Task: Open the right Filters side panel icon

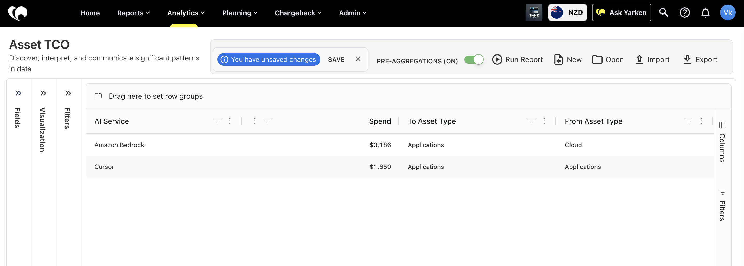Action: pos(723,192)
